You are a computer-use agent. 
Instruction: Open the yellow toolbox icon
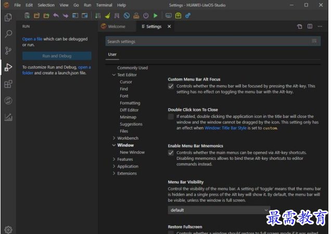tap(178, 16)
